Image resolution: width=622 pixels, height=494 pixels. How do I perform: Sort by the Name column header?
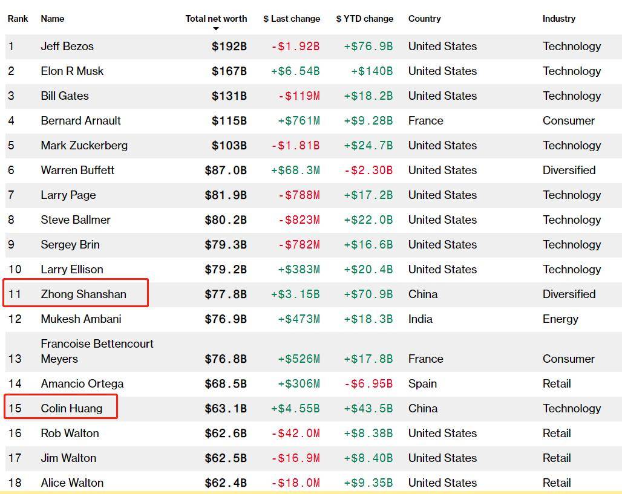53,19
